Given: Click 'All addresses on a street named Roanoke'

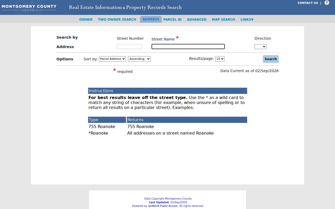Looking at the screenshot, I should pos(170,133).
